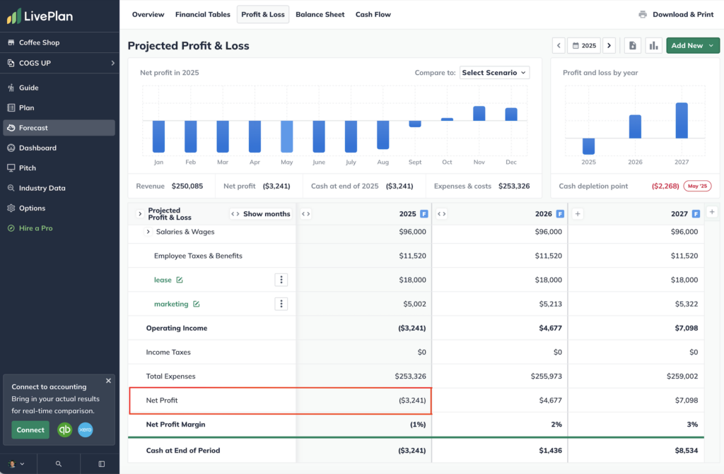Image resolution: width=724 pixels, height=474 pixels.
Task: Click the QuickBooks icon in the accounting popup
Action: tap(64, 429)
